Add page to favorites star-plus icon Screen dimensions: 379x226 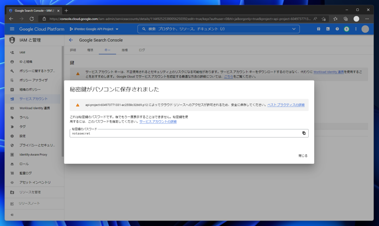(324, 19)
